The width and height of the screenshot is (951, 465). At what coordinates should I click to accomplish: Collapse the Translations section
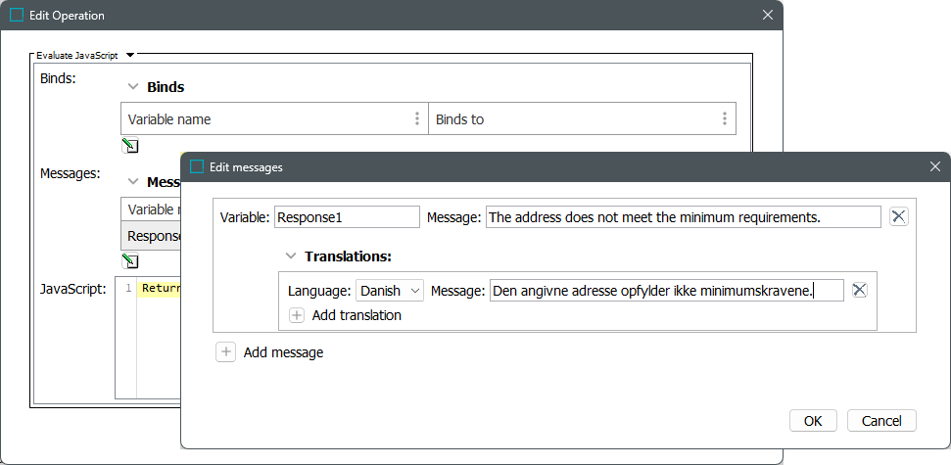click(x=291, y=256)
